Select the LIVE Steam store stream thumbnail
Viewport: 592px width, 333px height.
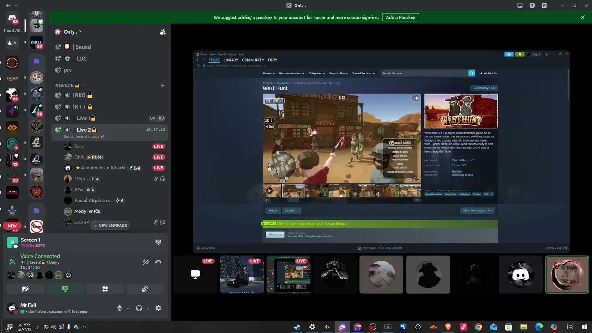pos(289,275)
